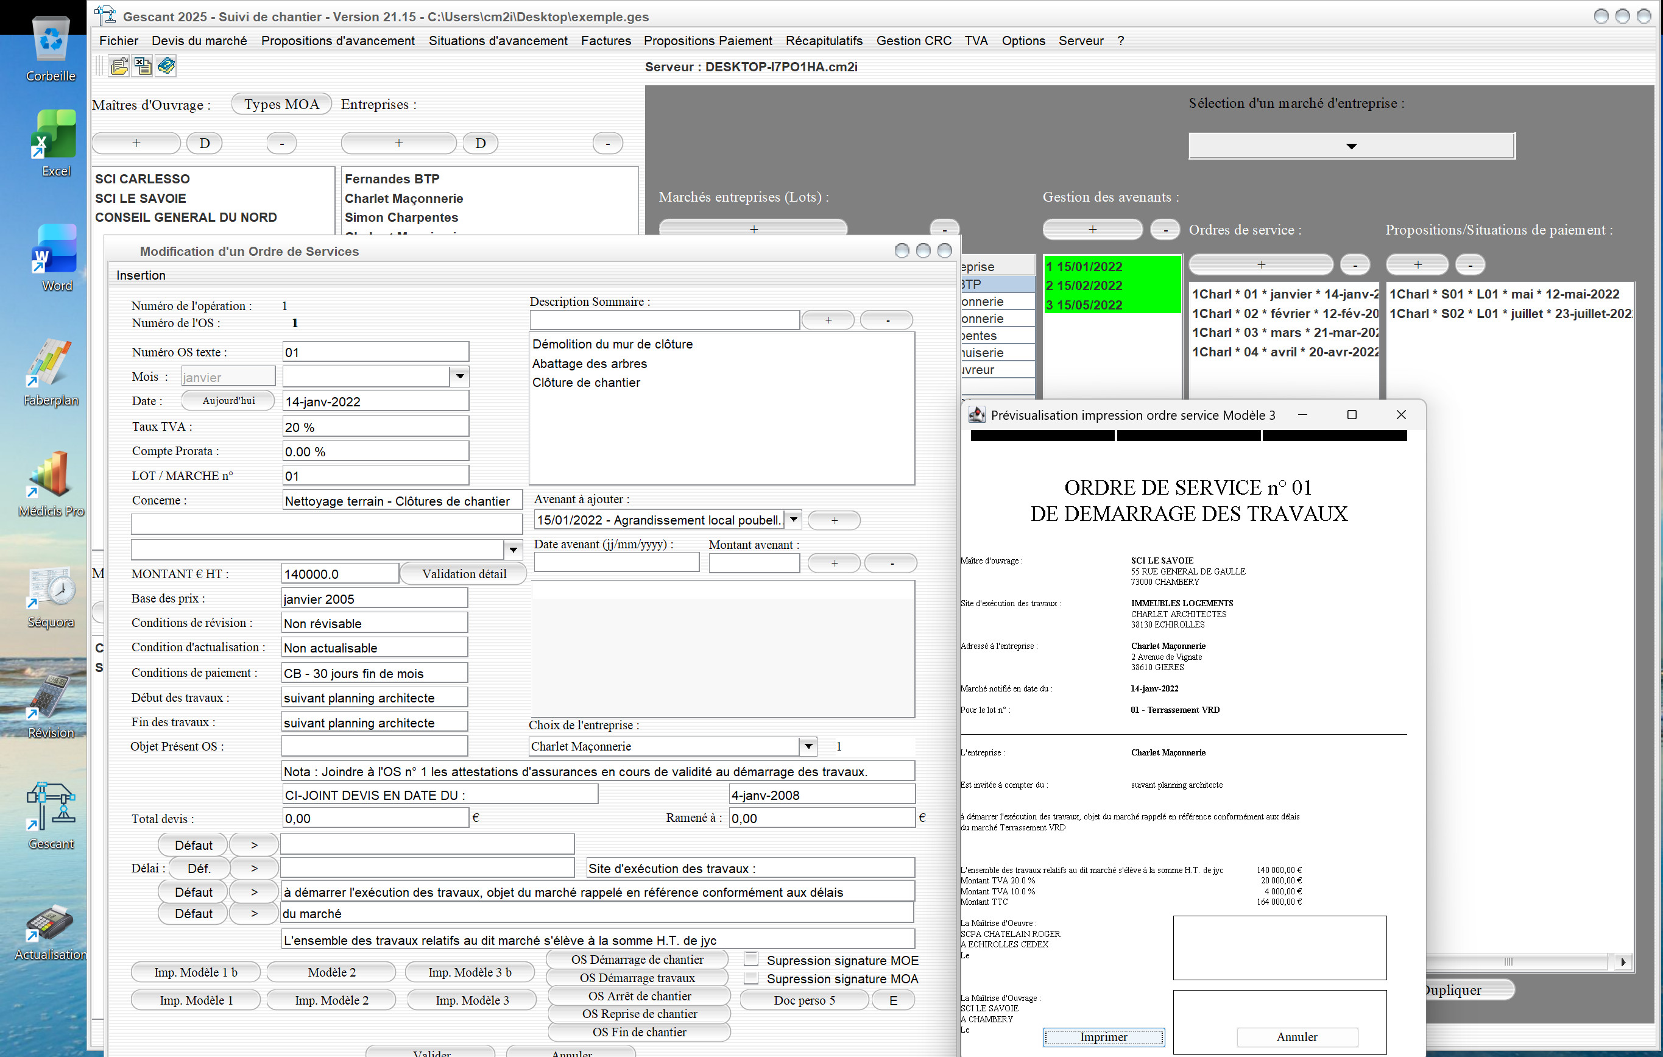
Task: Open the Situations d'avancement menu
Action: tap(497, 41)
